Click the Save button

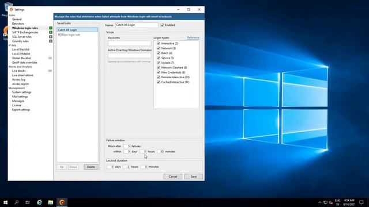coord(194,177)
